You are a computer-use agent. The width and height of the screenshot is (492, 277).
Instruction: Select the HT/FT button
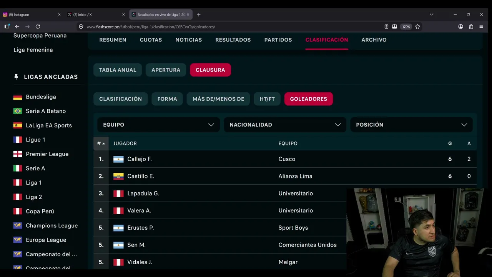pyautogui.click(x=267, y=99)
